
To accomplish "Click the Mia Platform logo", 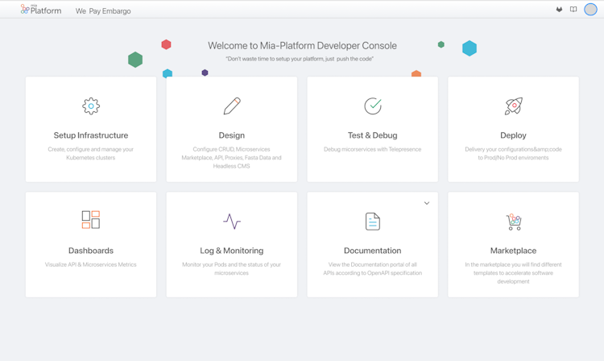I will (x=41, y=10).
